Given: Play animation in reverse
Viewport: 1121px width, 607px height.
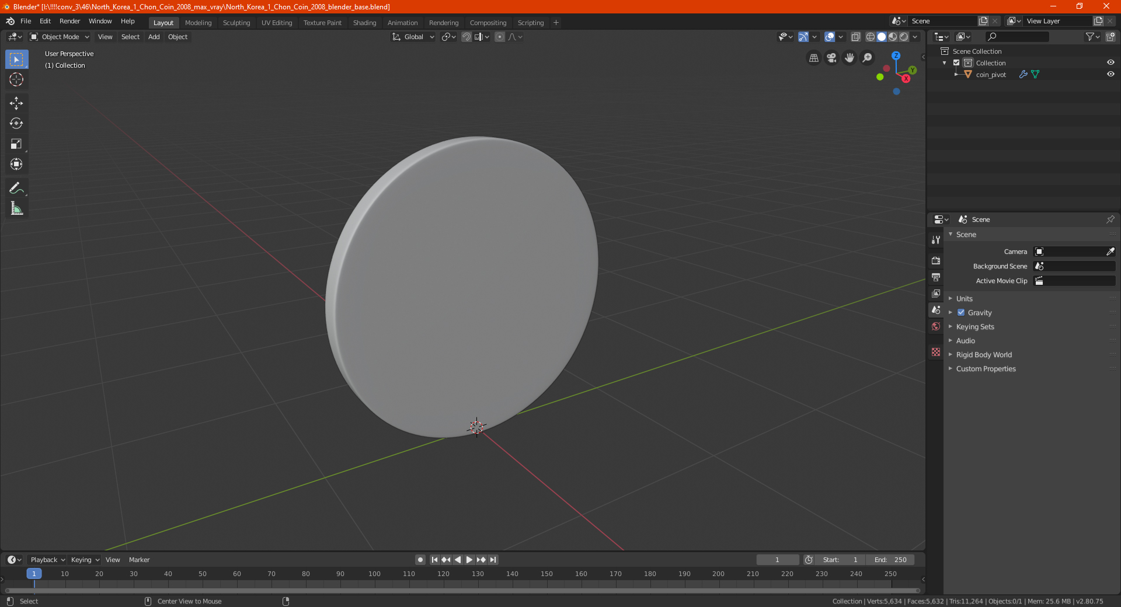Looking at the screenshot, I should (458, 560).
